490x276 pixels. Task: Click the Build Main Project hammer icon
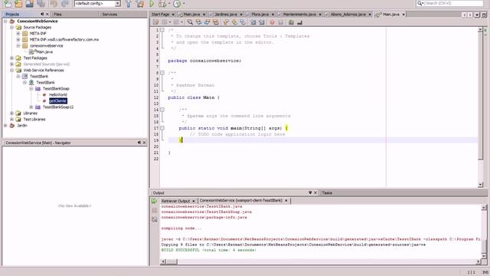click(x=129, y=3)
